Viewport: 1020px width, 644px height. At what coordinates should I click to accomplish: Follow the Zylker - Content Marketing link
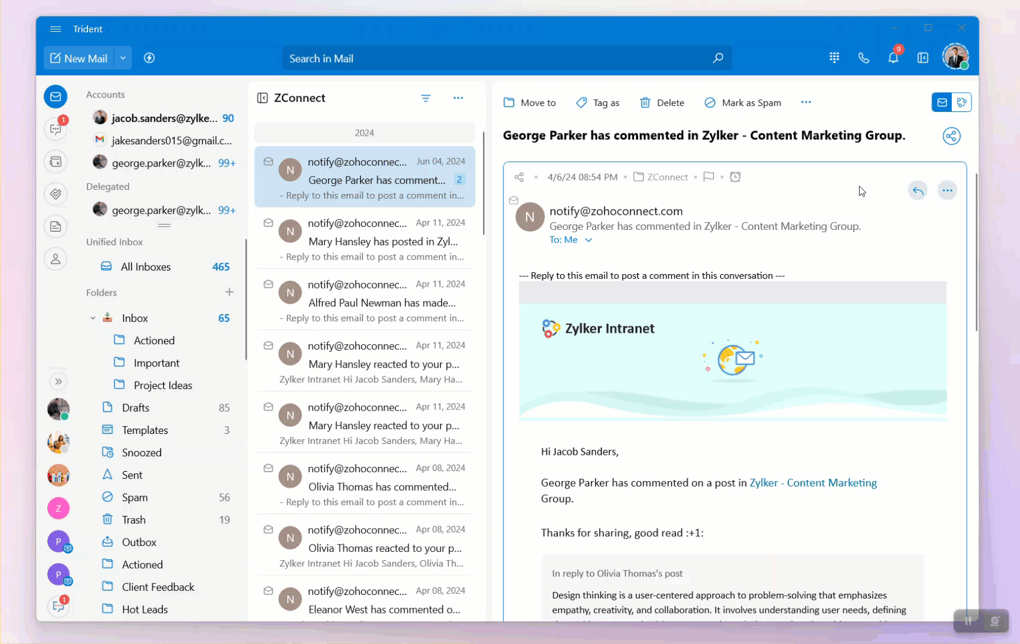[x=813, y=483]
